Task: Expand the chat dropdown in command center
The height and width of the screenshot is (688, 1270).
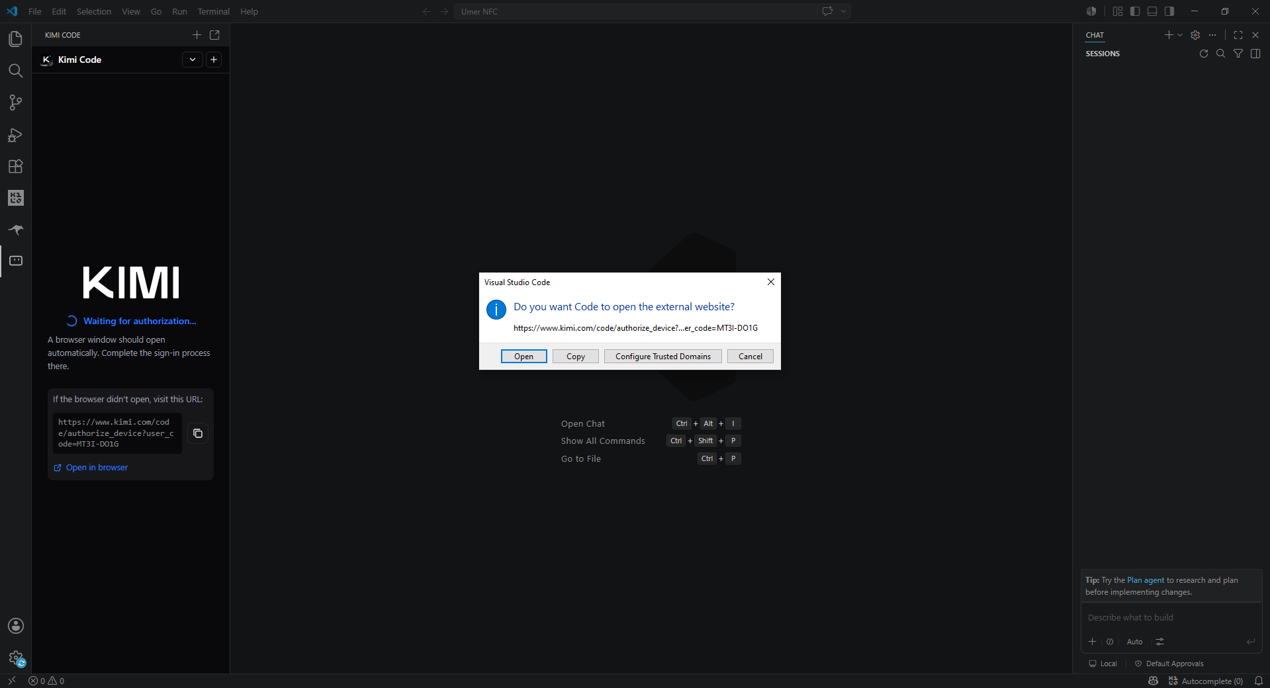Action: [x=844, y=11]
